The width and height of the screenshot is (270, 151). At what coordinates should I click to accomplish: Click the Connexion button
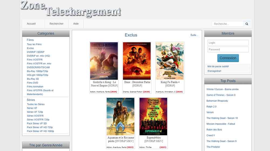pos(228,58)
